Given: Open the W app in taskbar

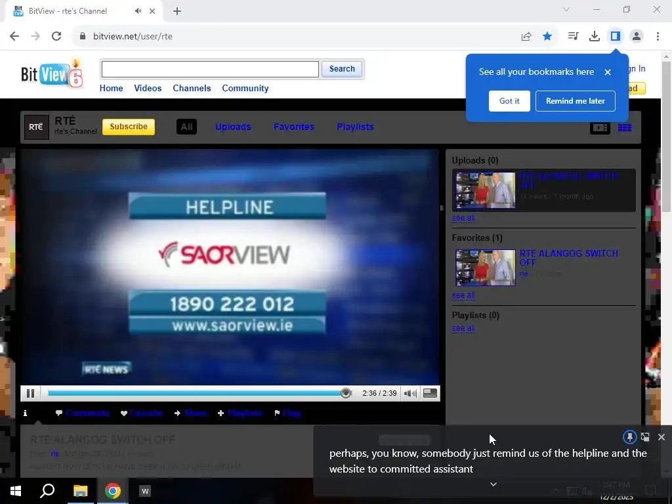Looking at the screenshot, I should 145,491.
